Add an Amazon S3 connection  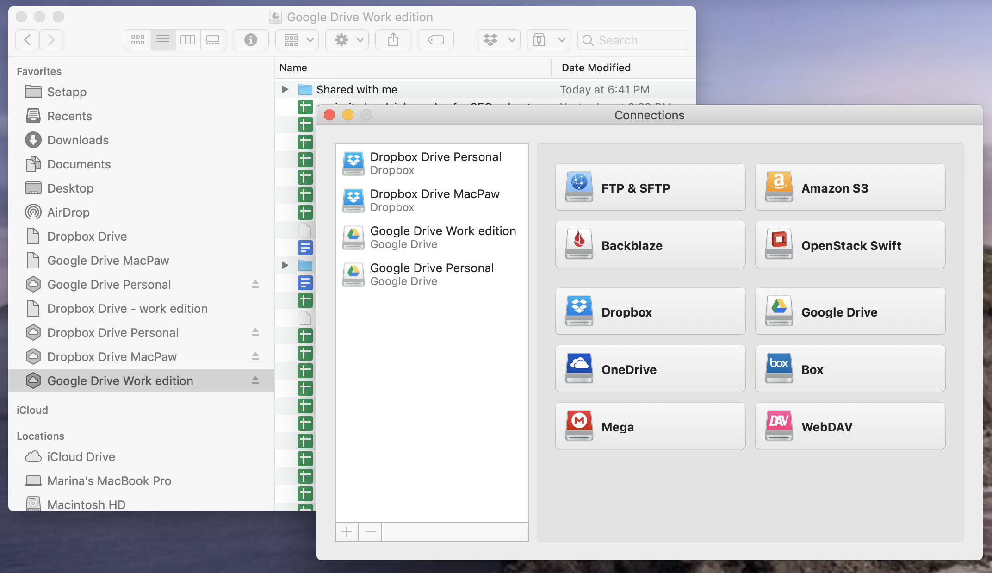[x=850, y=187]
